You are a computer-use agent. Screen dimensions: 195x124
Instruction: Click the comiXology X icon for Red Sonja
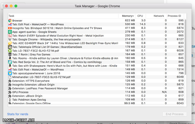coord(10,62)
